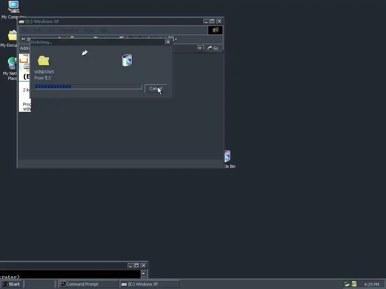Cancel the WINDOWS folder deletion

tap(156, 88)
